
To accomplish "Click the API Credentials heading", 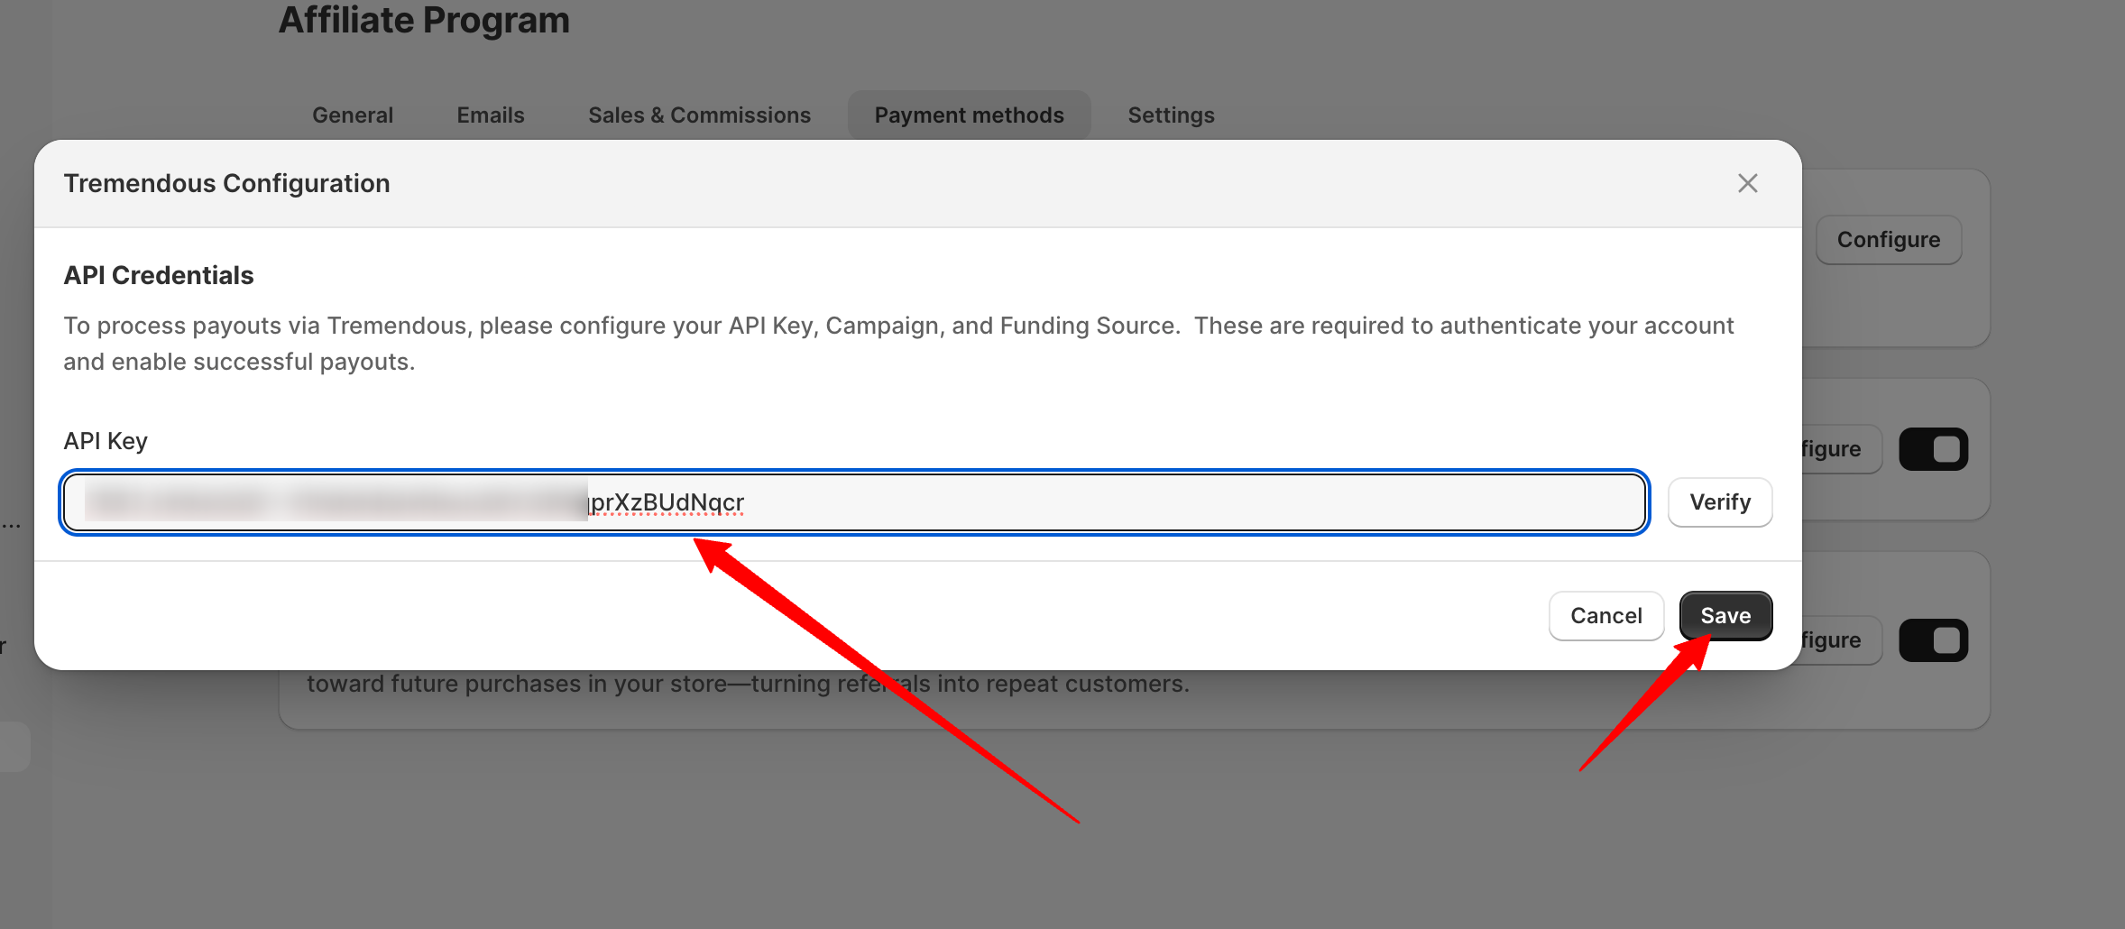I will (159, 275).
